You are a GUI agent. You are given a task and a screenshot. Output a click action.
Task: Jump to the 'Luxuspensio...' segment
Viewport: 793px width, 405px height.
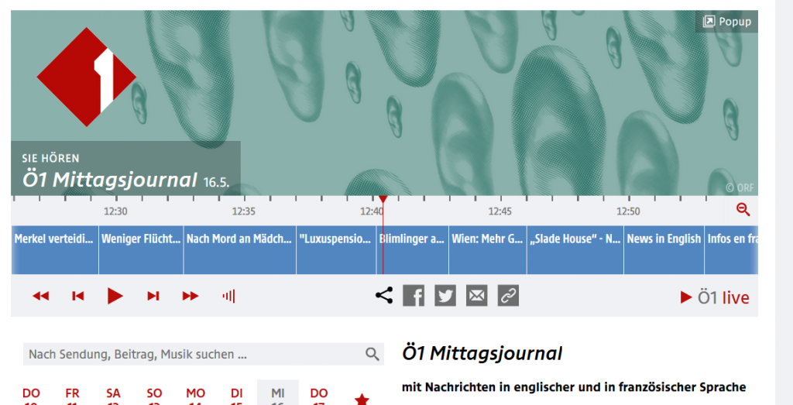coord(336,250)
